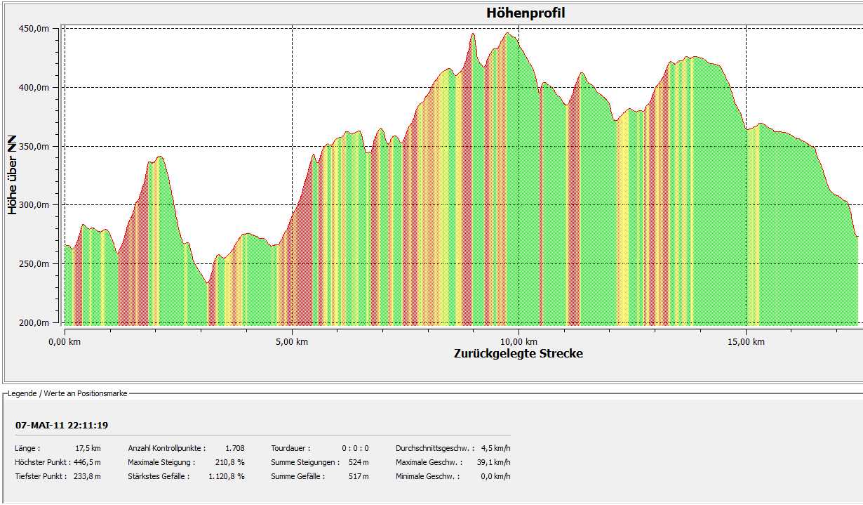
Task: Click the Durchschnittsgeschw. value 4,5 km/h
Action: click(494, 448)
